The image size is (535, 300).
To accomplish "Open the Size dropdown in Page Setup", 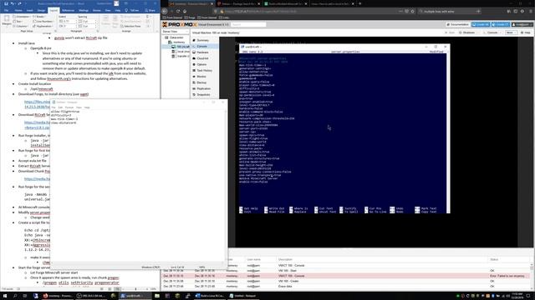I will 18,21.
